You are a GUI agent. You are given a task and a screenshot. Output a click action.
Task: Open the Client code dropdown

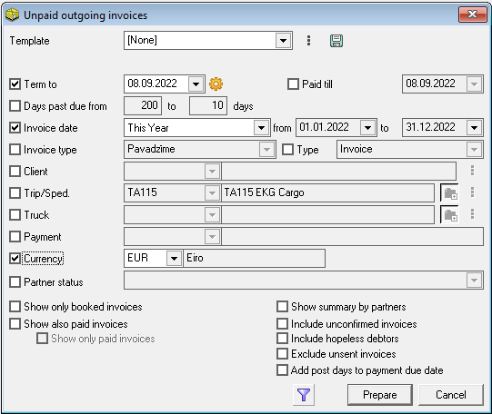click(212, 172)
